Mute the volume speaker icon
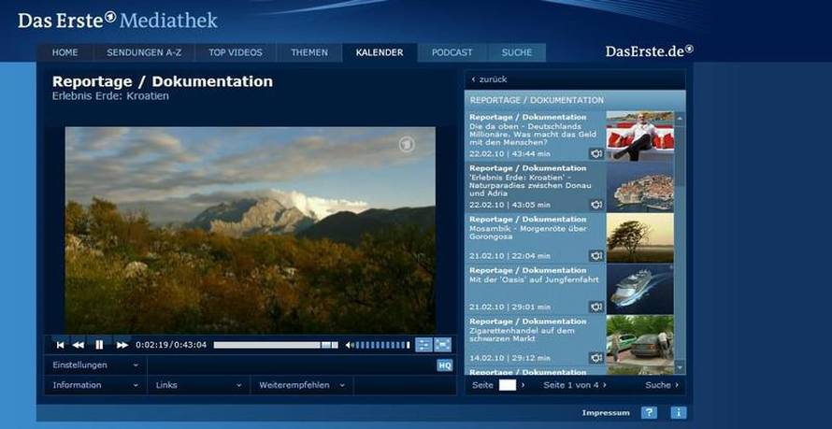 click(x=349, y=345)
